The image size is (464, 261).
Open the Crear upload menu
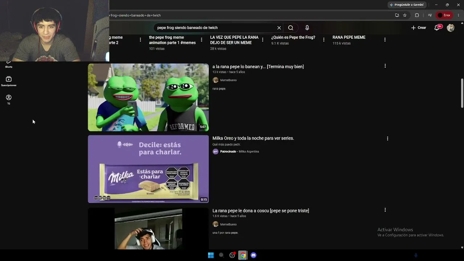click(418, 28)
